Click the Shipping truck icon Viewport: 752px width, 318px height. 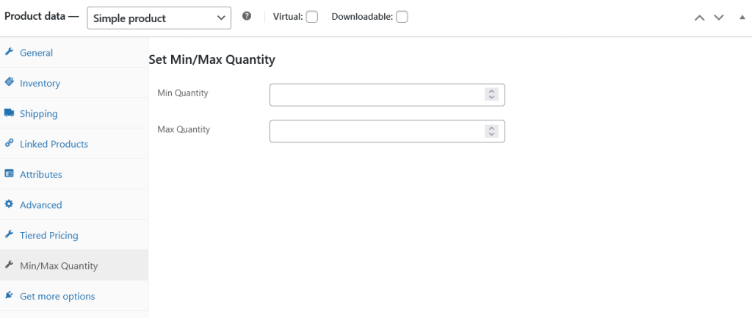(9, 113)
